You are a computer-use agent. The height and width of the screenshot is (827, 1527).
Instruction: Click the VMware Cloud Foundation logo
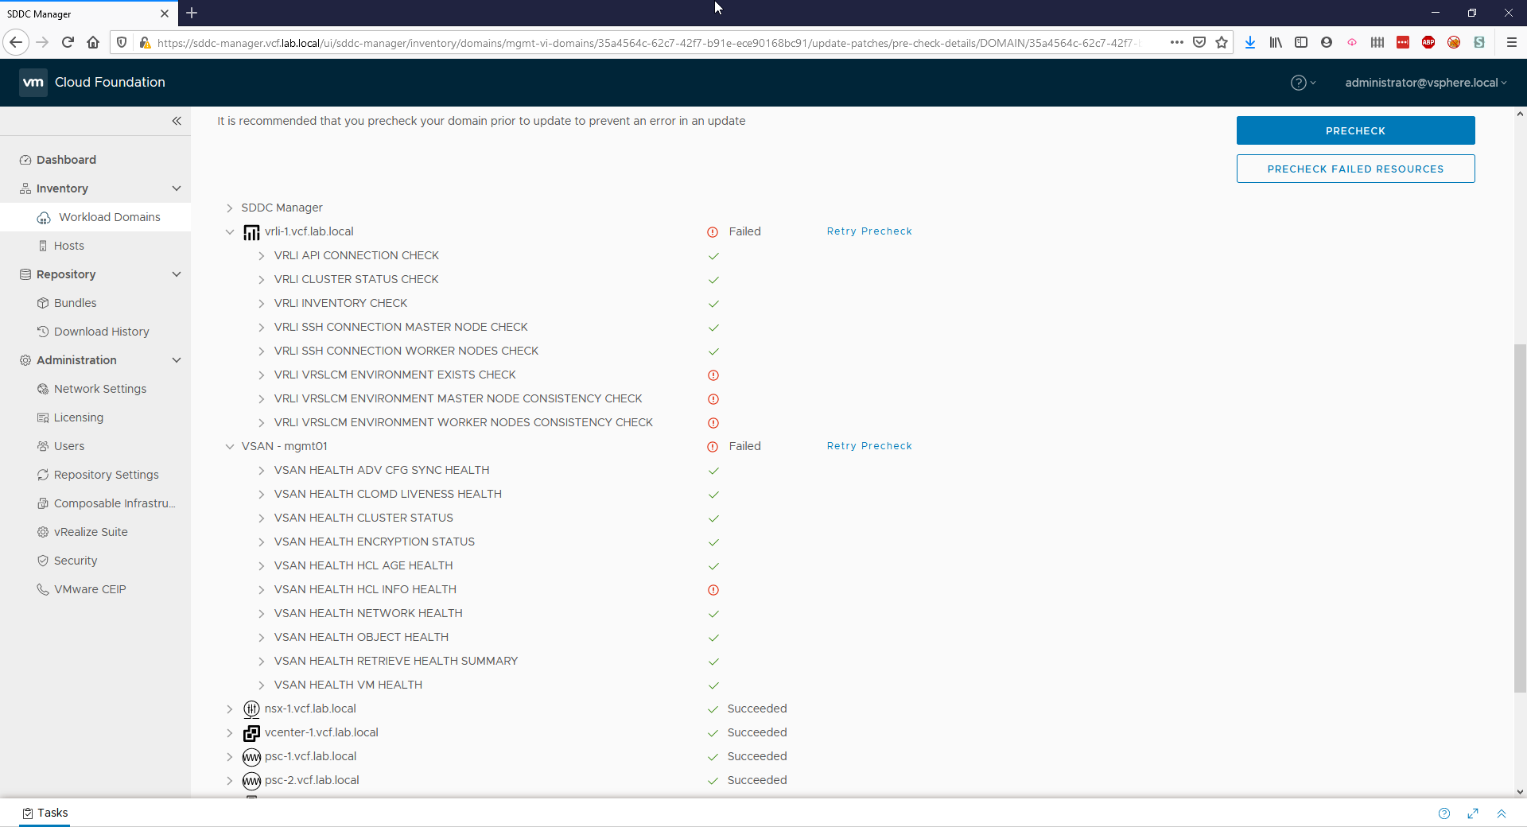(x=33, y=82)
